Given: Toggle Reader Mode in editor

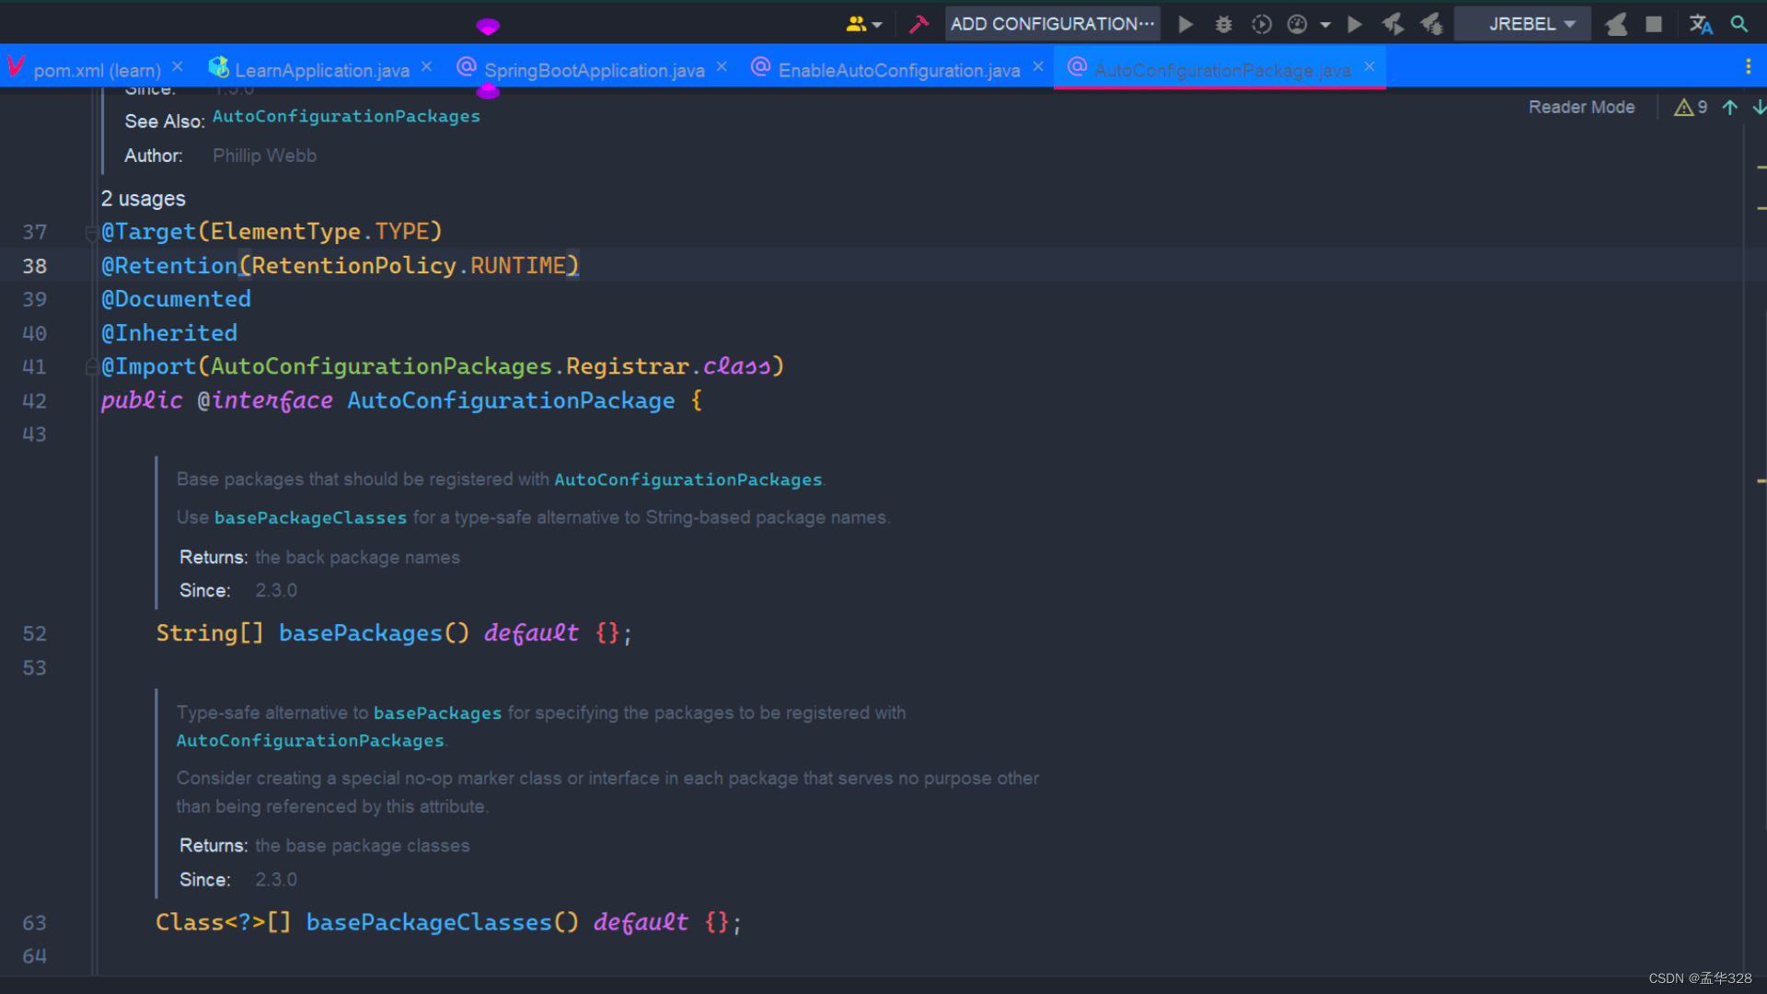Looking at the screenshot, I should [1581, 107].
